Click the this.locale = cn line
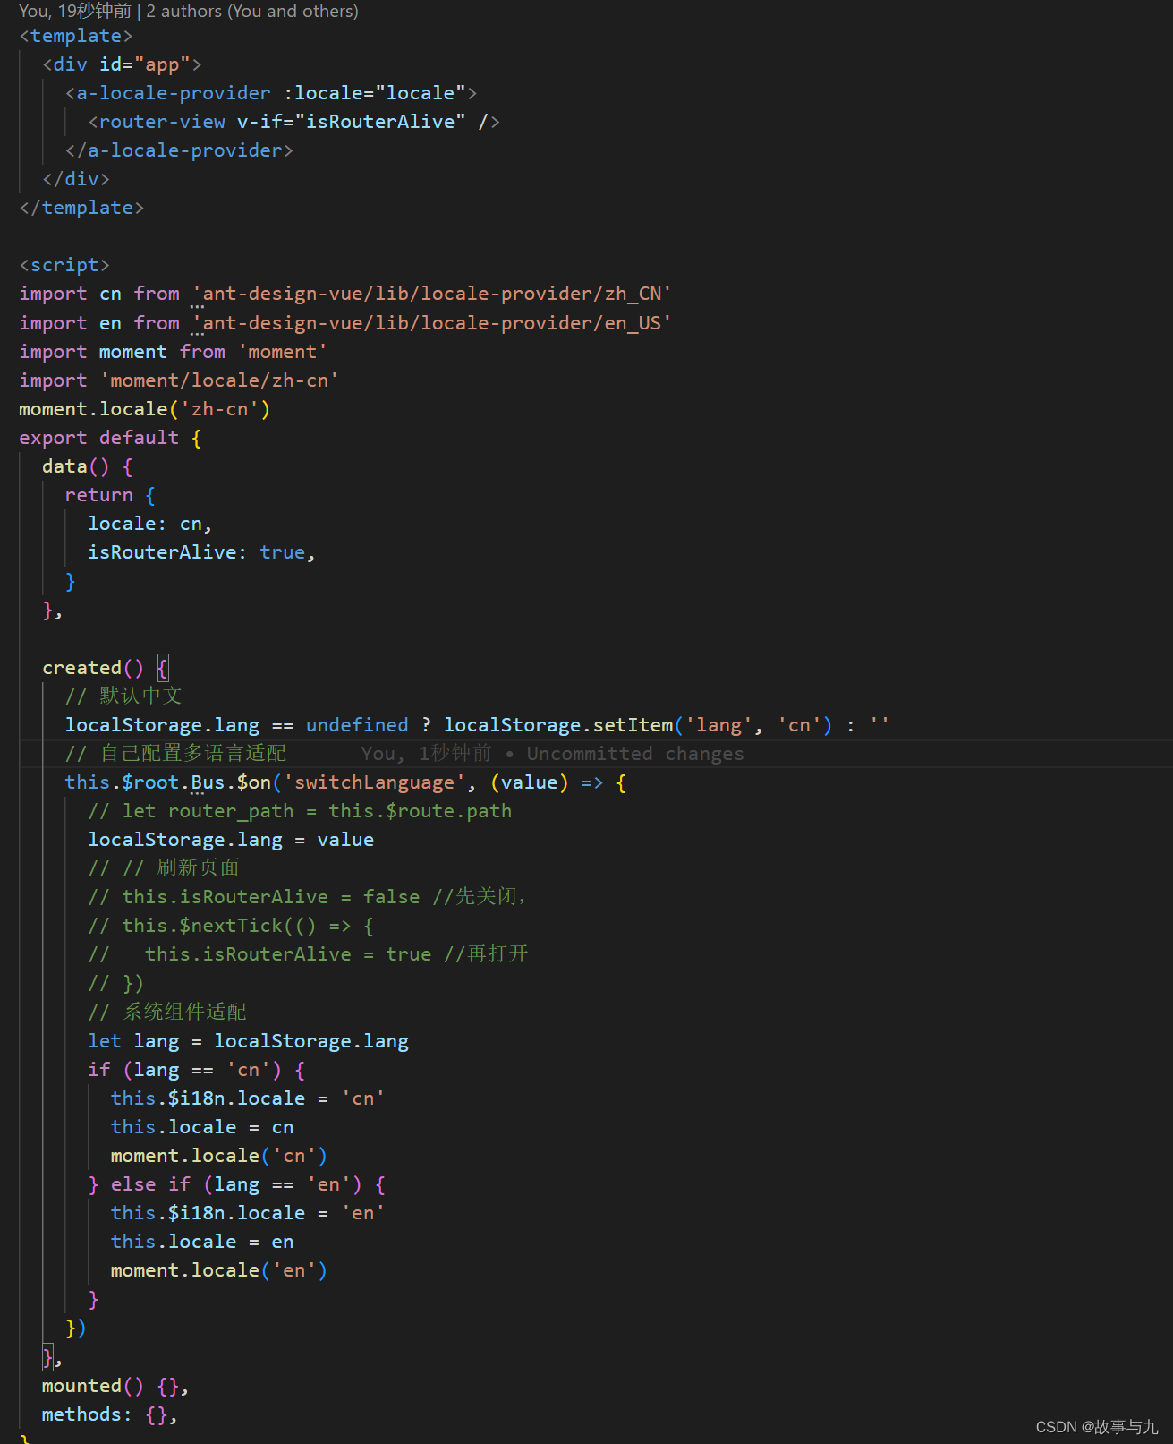The width and height of the screenshot is (1173, 1444). click(x=202, y=1128)
